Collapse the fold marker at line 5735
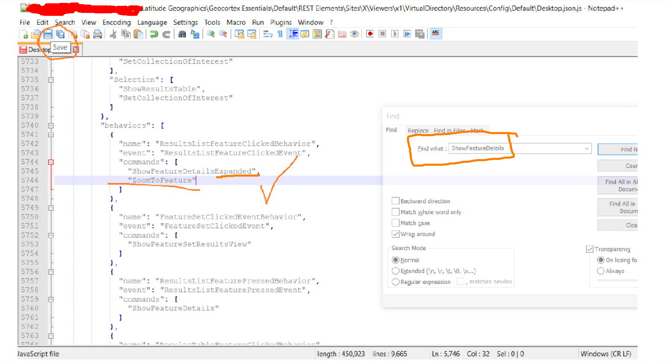 click(x=51, y=80)
